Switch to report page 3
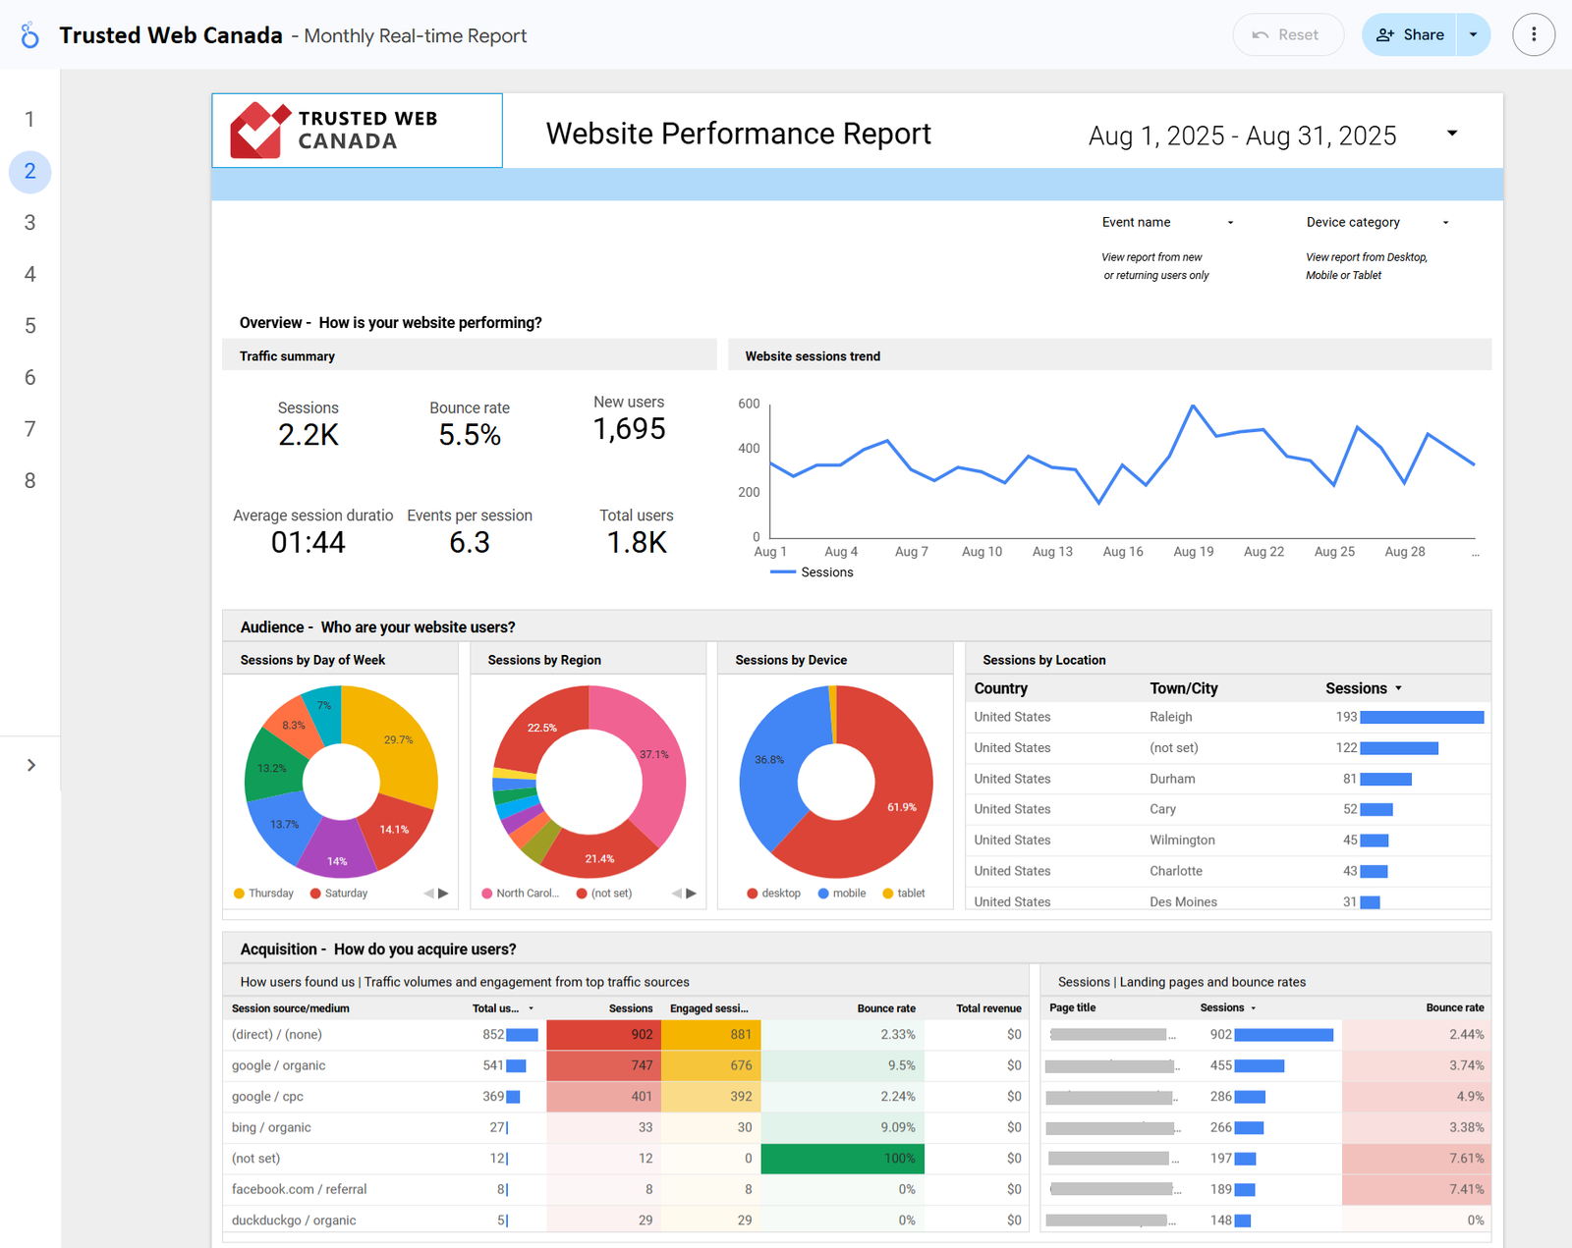The width and height of the screenshot is (1572, 1248). (29, 223)
